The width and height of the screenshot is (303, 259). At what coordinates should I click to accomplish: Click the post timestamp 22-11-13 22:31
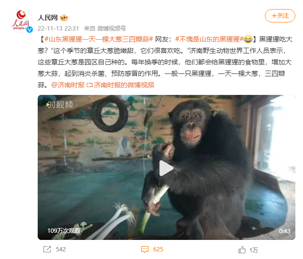tap(58, 29)
